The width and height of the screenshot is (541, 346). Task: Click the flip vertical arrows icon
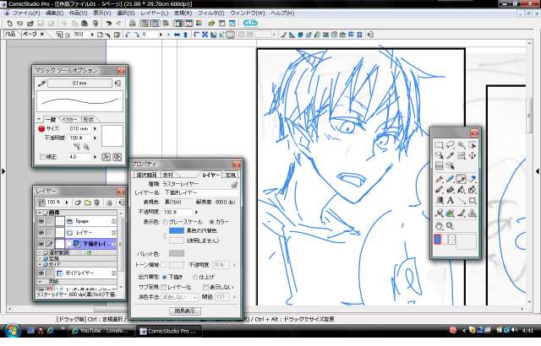click(185, 35)
